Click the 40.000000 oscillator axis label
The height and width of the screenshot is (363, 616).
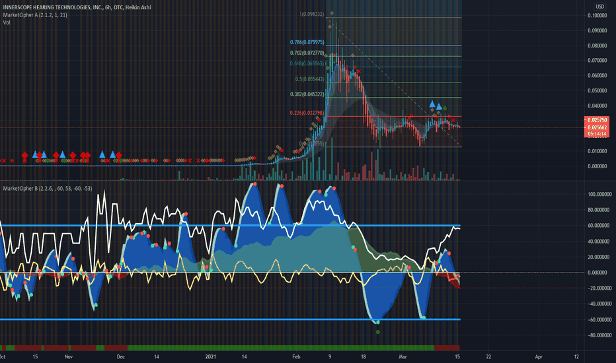[599, 242]
